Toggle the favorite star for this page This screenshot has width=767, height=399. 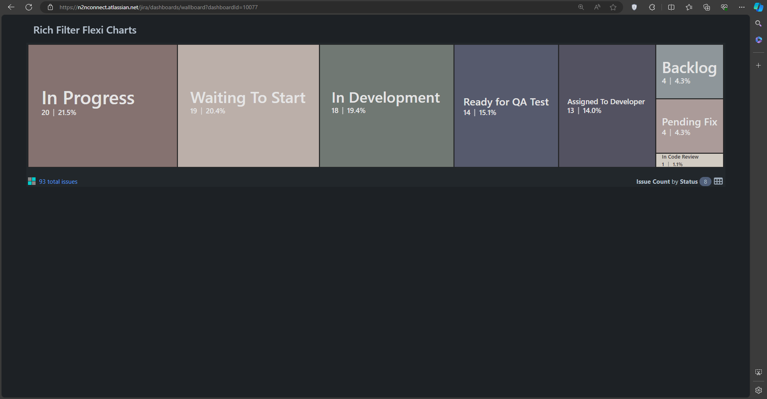tap(613, 7)
